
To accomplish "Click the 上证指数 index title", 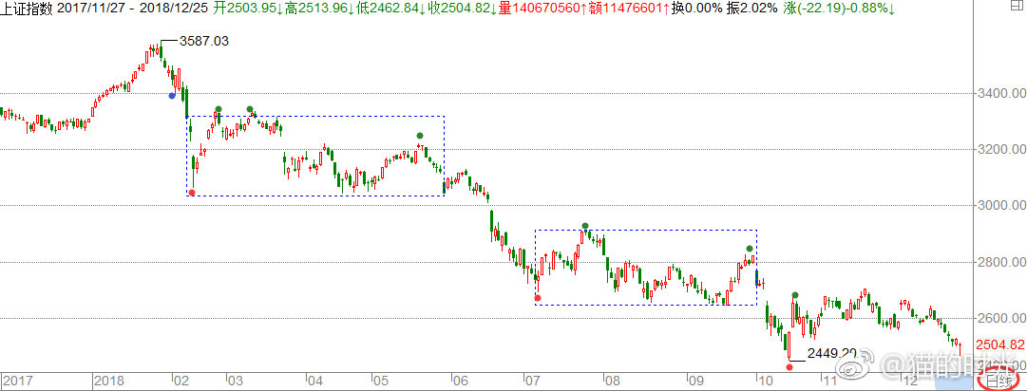I will pyautogui.click(x=27, y=8).
